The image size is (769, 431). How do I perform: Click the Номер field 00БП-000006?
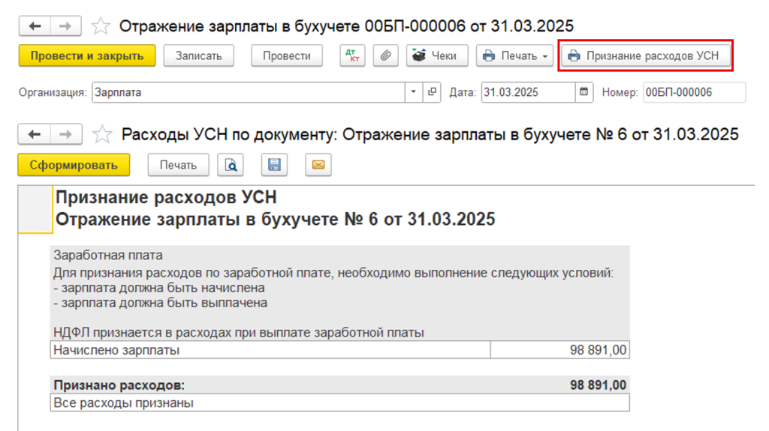[694, 92]
